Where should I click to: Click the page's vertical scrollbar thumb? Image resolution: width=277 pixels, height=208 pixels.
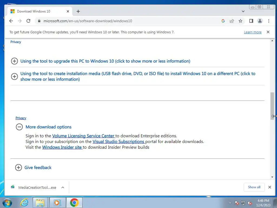(272, 106)
